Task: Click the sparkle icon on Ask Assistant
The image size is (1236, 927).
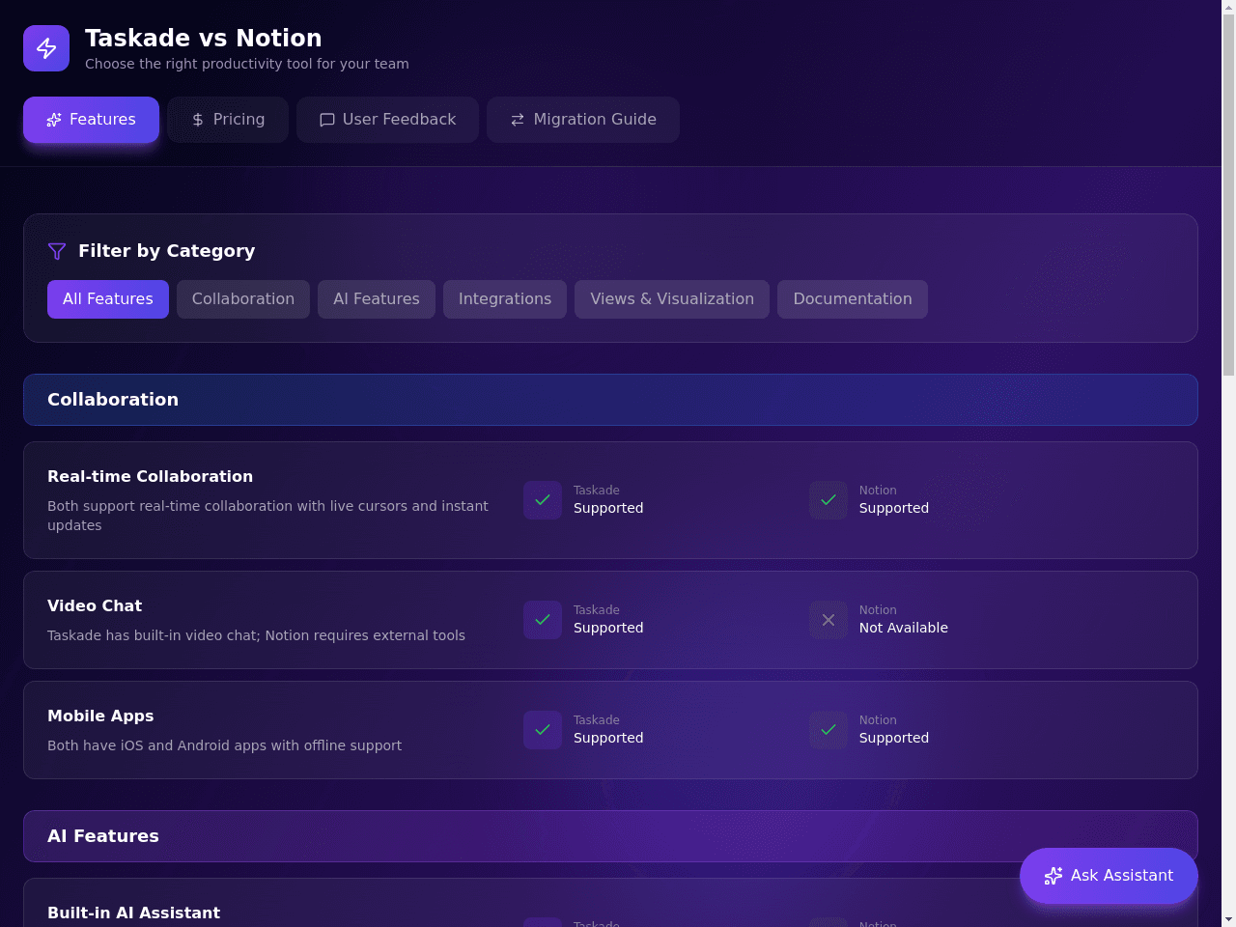Action: point(1053,876)
